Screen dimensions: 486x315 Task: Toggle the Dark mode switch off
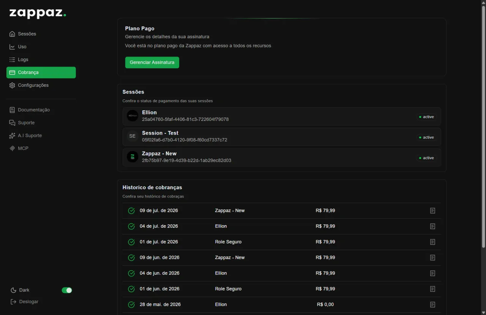pyautogui.click(x=67, y=290)
